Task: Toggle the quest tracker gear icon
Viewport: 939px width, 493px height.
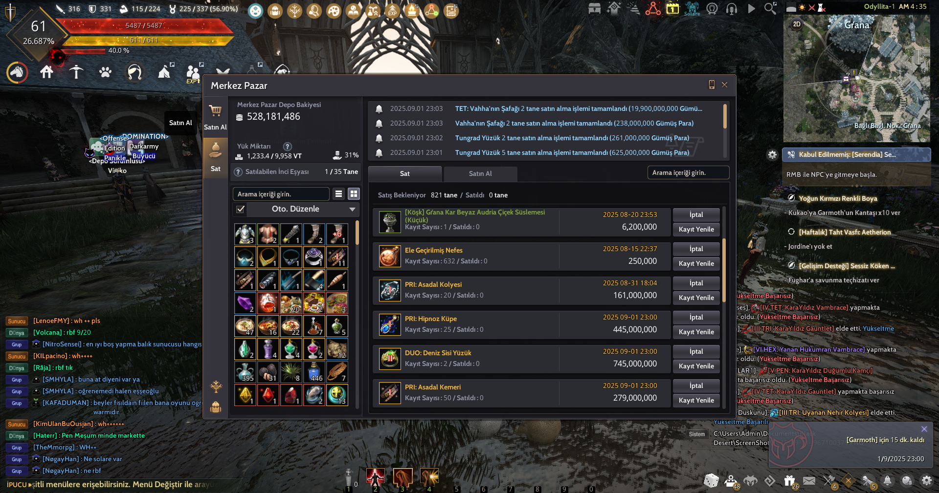Action: [x=772, y=155]
